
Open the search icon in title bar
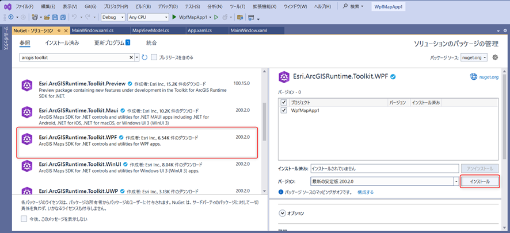point(345,6)
